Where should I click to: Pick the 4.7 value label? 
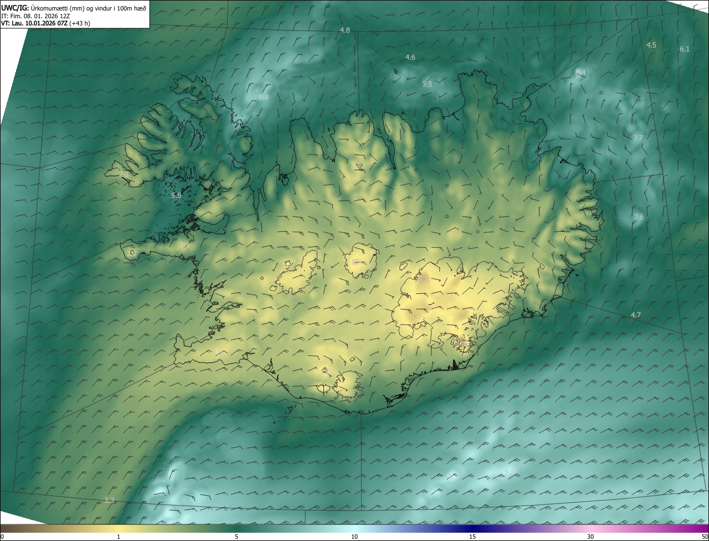[636, 315]
